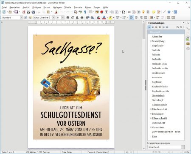Expand the Überschrift style tree
Screen dimensions: 191x154
coord(151,119)
